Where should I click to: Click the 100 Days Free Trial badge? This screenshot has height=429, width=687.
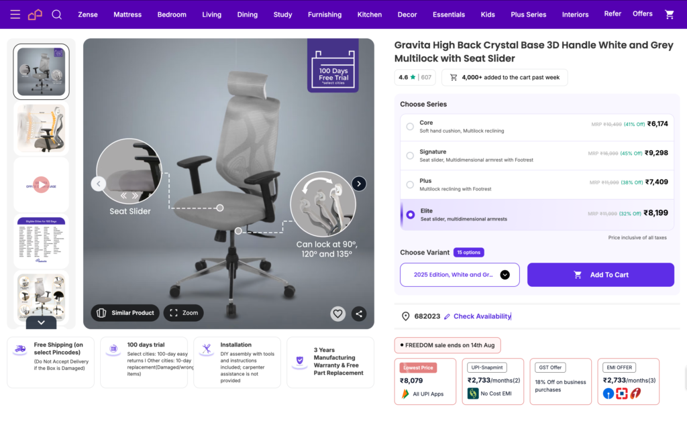pos(333,66)
